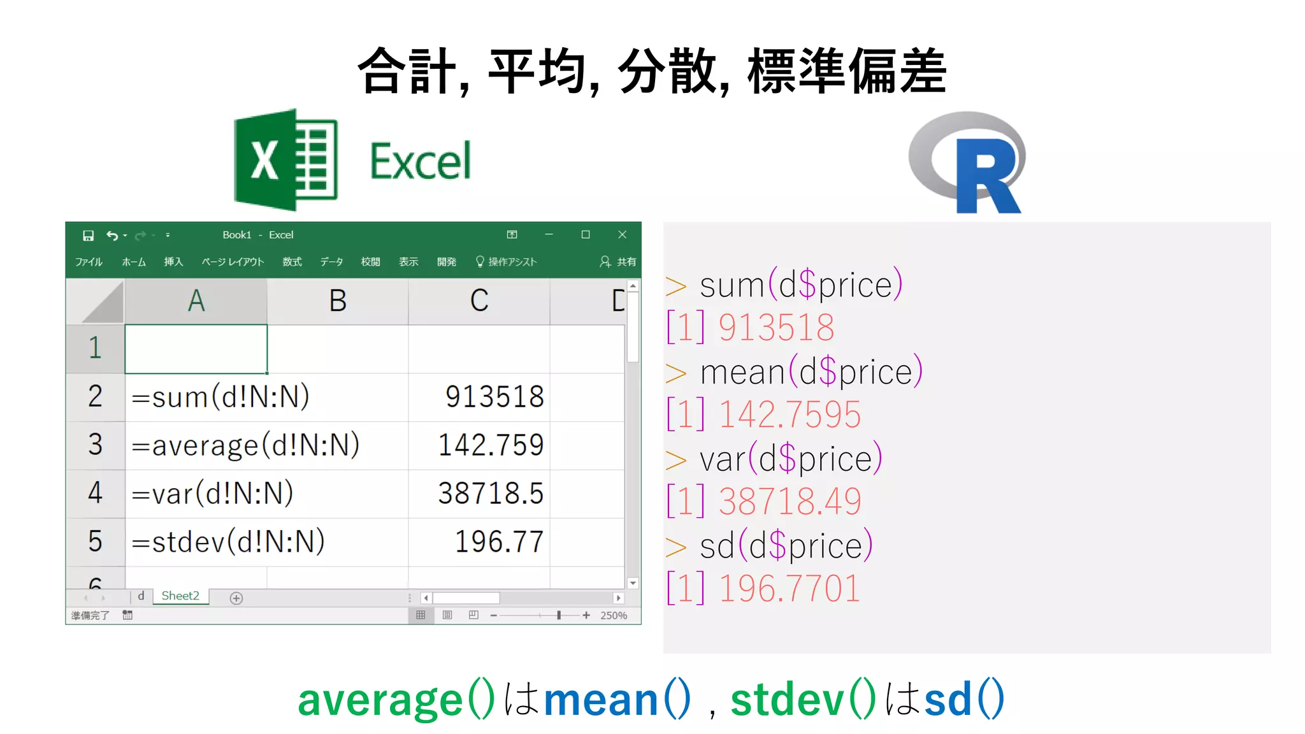Click the vertical scrollbar thumb

633,327
